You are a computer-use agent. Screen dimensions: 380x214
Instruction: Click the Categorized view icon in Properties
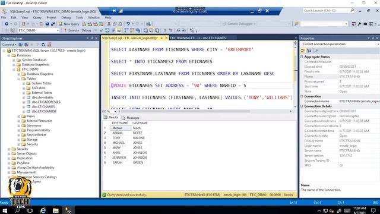[x=303, y=51]
